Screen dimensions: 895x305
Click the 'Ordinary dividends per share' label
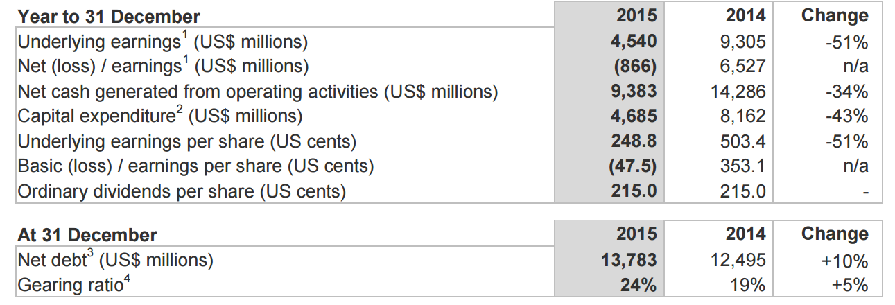click(x=181, y=191)
